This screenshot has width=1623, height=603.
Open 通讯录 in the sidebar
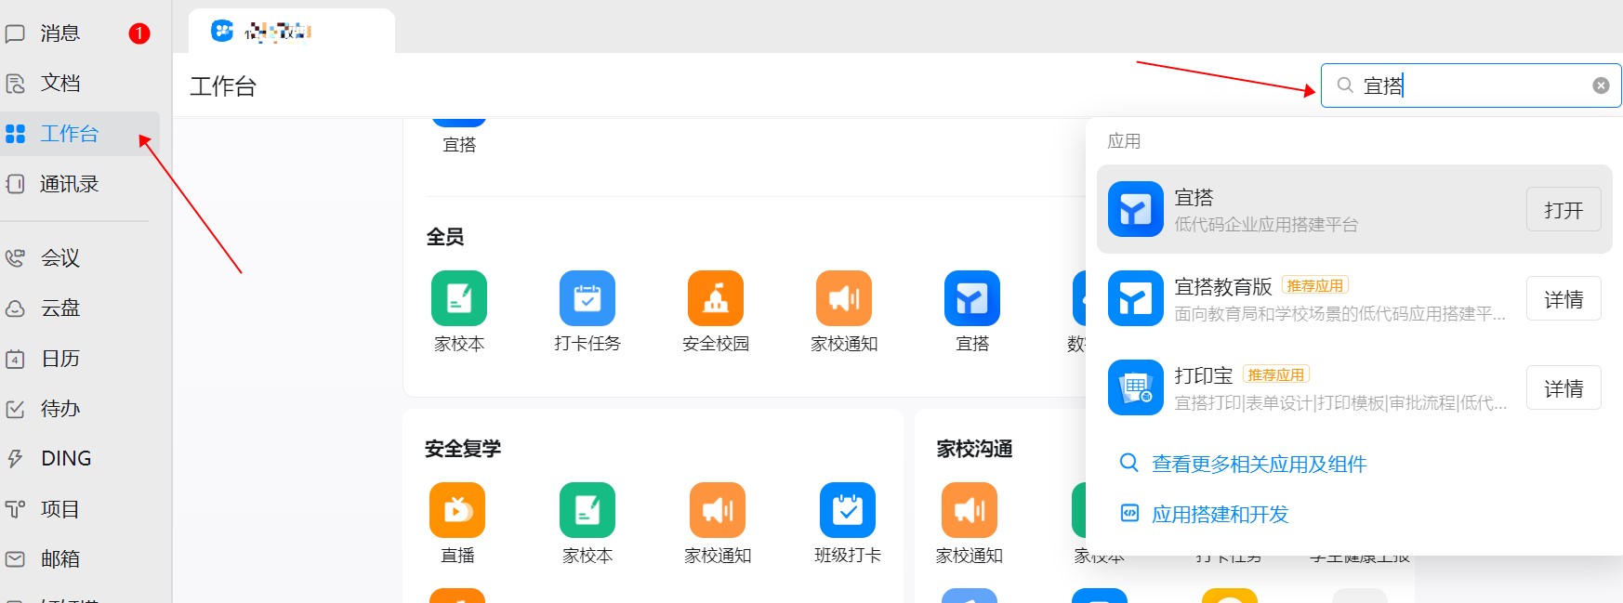(69, 184)
